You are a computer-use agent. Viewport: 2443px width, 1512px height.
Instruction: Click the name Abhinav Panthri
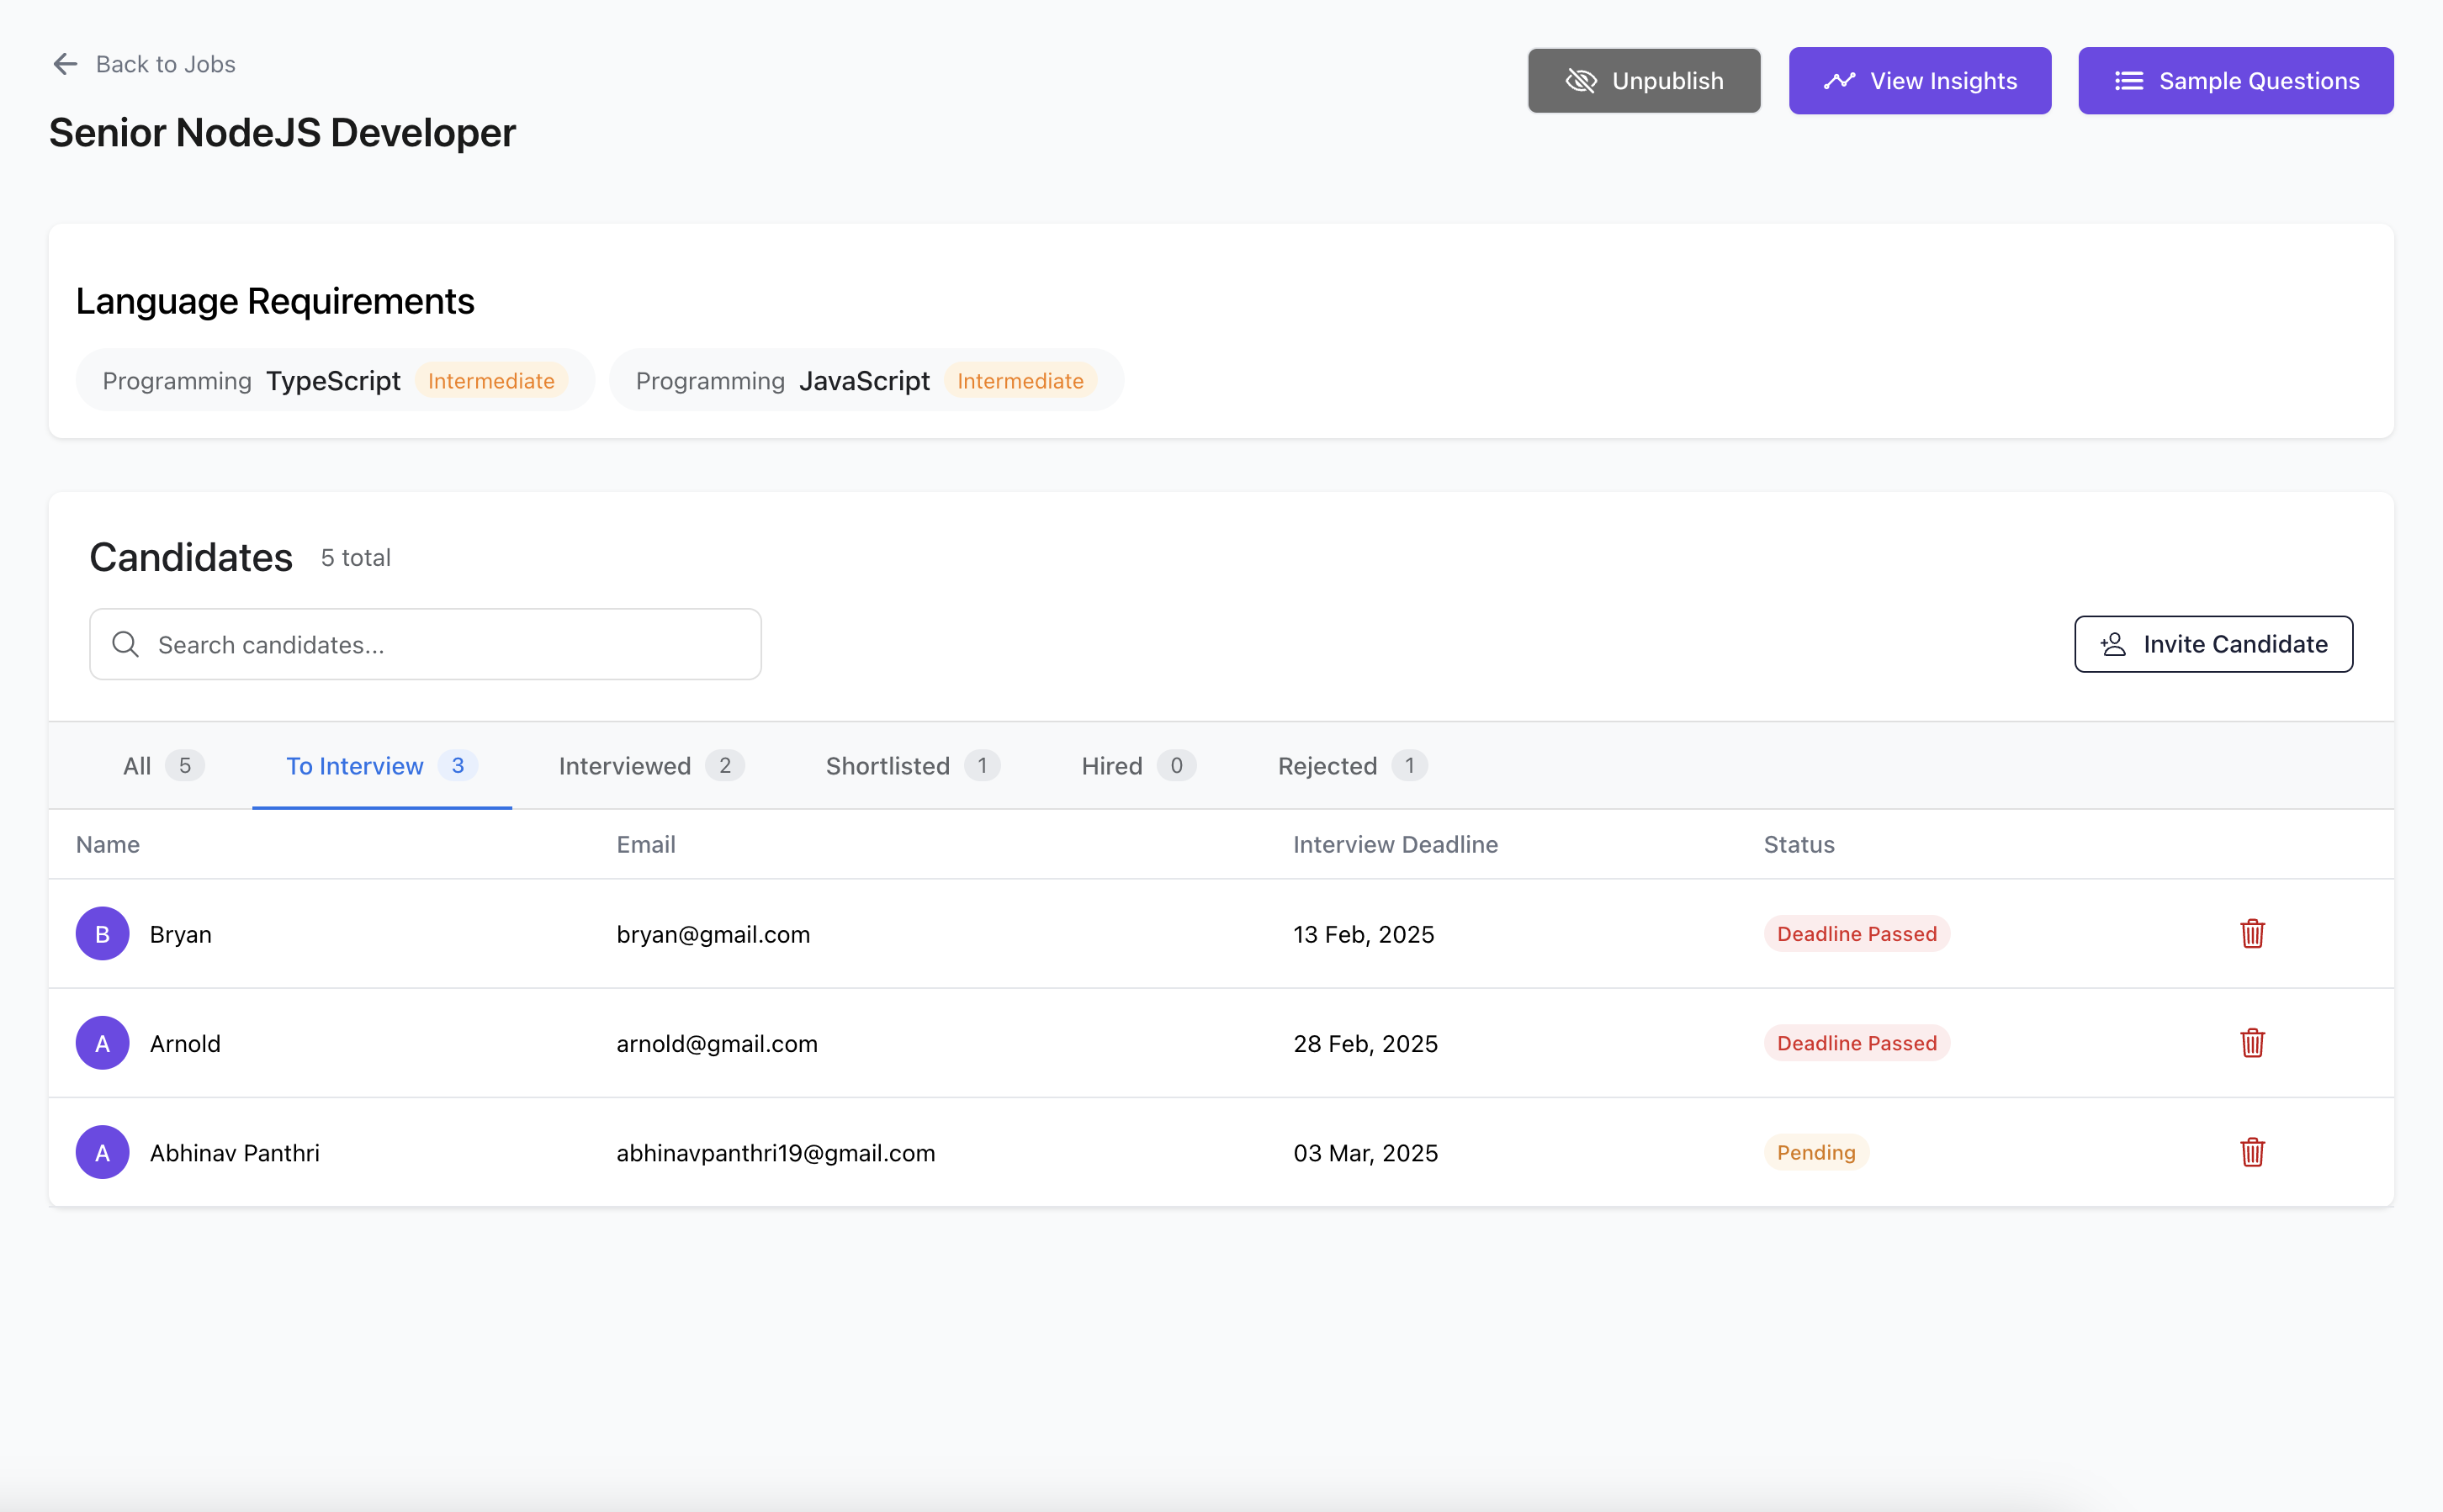234,1153
